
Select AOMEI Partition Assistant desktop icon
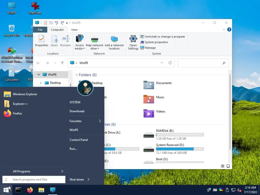12,55
